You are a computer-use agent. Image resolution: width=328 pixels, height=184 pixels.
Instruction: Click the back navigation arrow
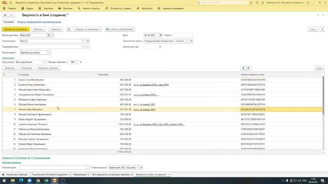(x=5, y=15)
